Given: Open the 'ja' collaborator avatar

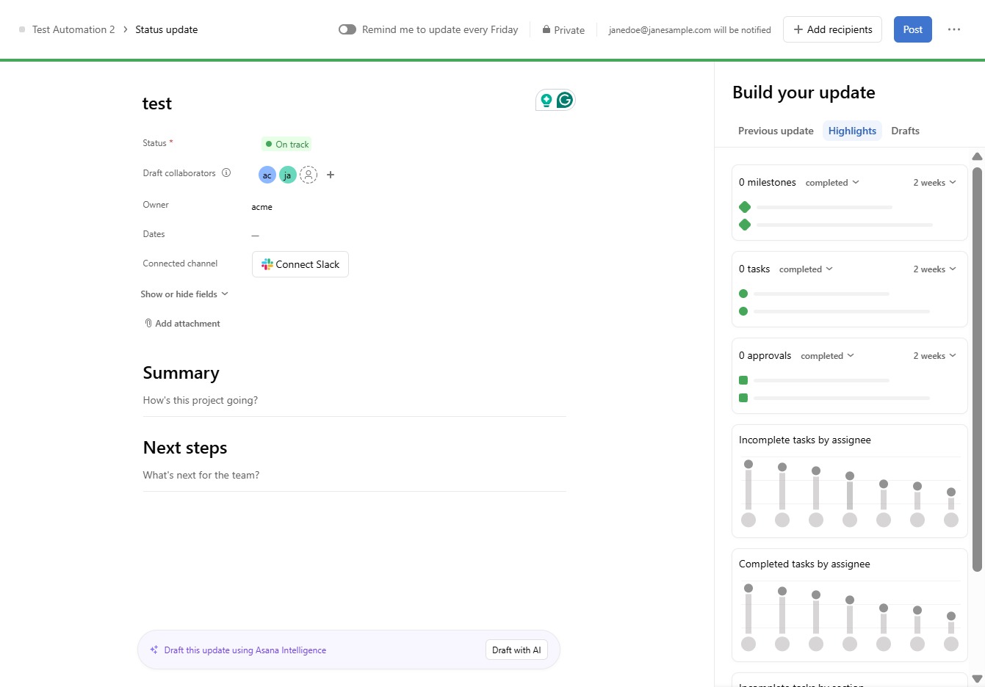Looking at the screenshot, I should point(288,175).
